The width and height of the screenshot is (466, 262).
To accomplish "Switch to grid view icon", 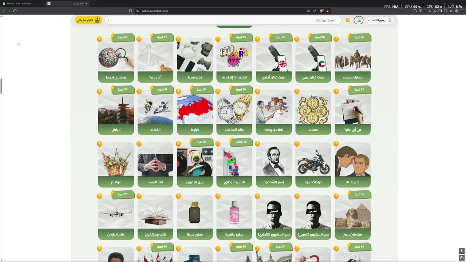I will 348,20.
